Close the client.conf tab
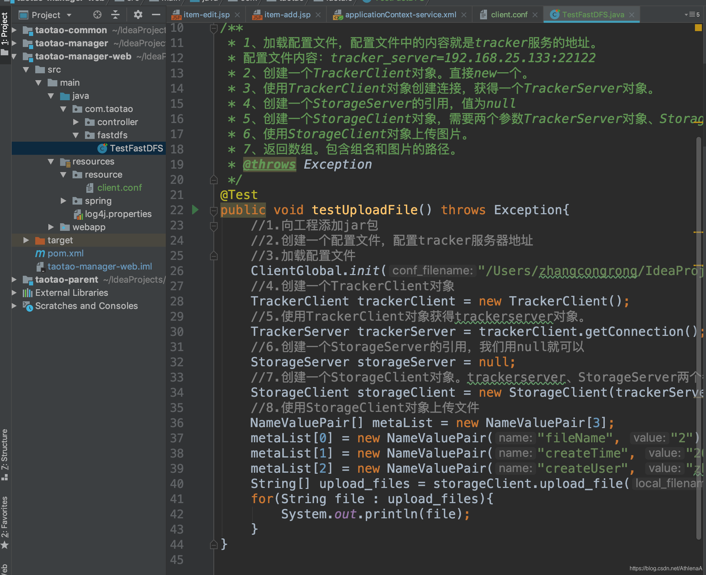706x575 pixels. click(x=535, y=15)
